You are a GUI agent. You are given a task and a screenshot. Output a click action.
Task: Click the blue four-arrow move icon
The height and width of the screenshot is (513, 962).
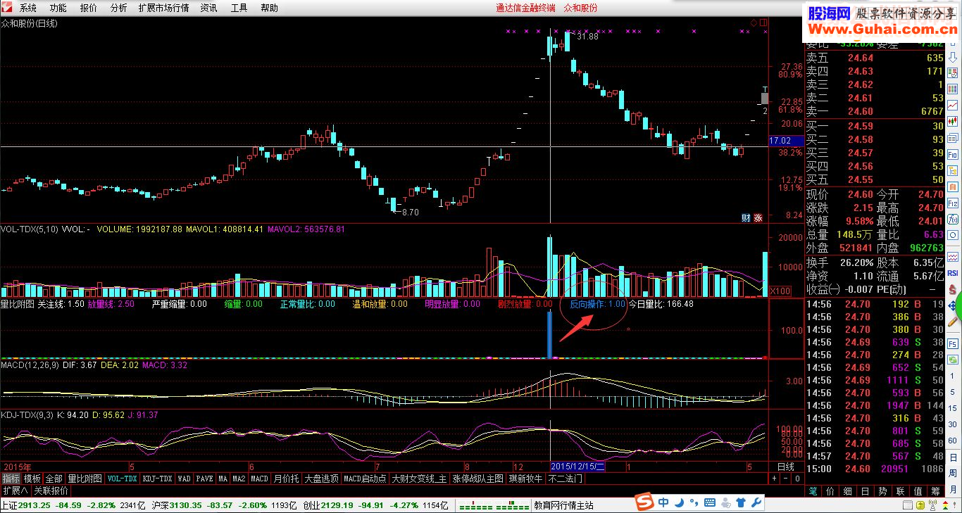tap(952, 305)
